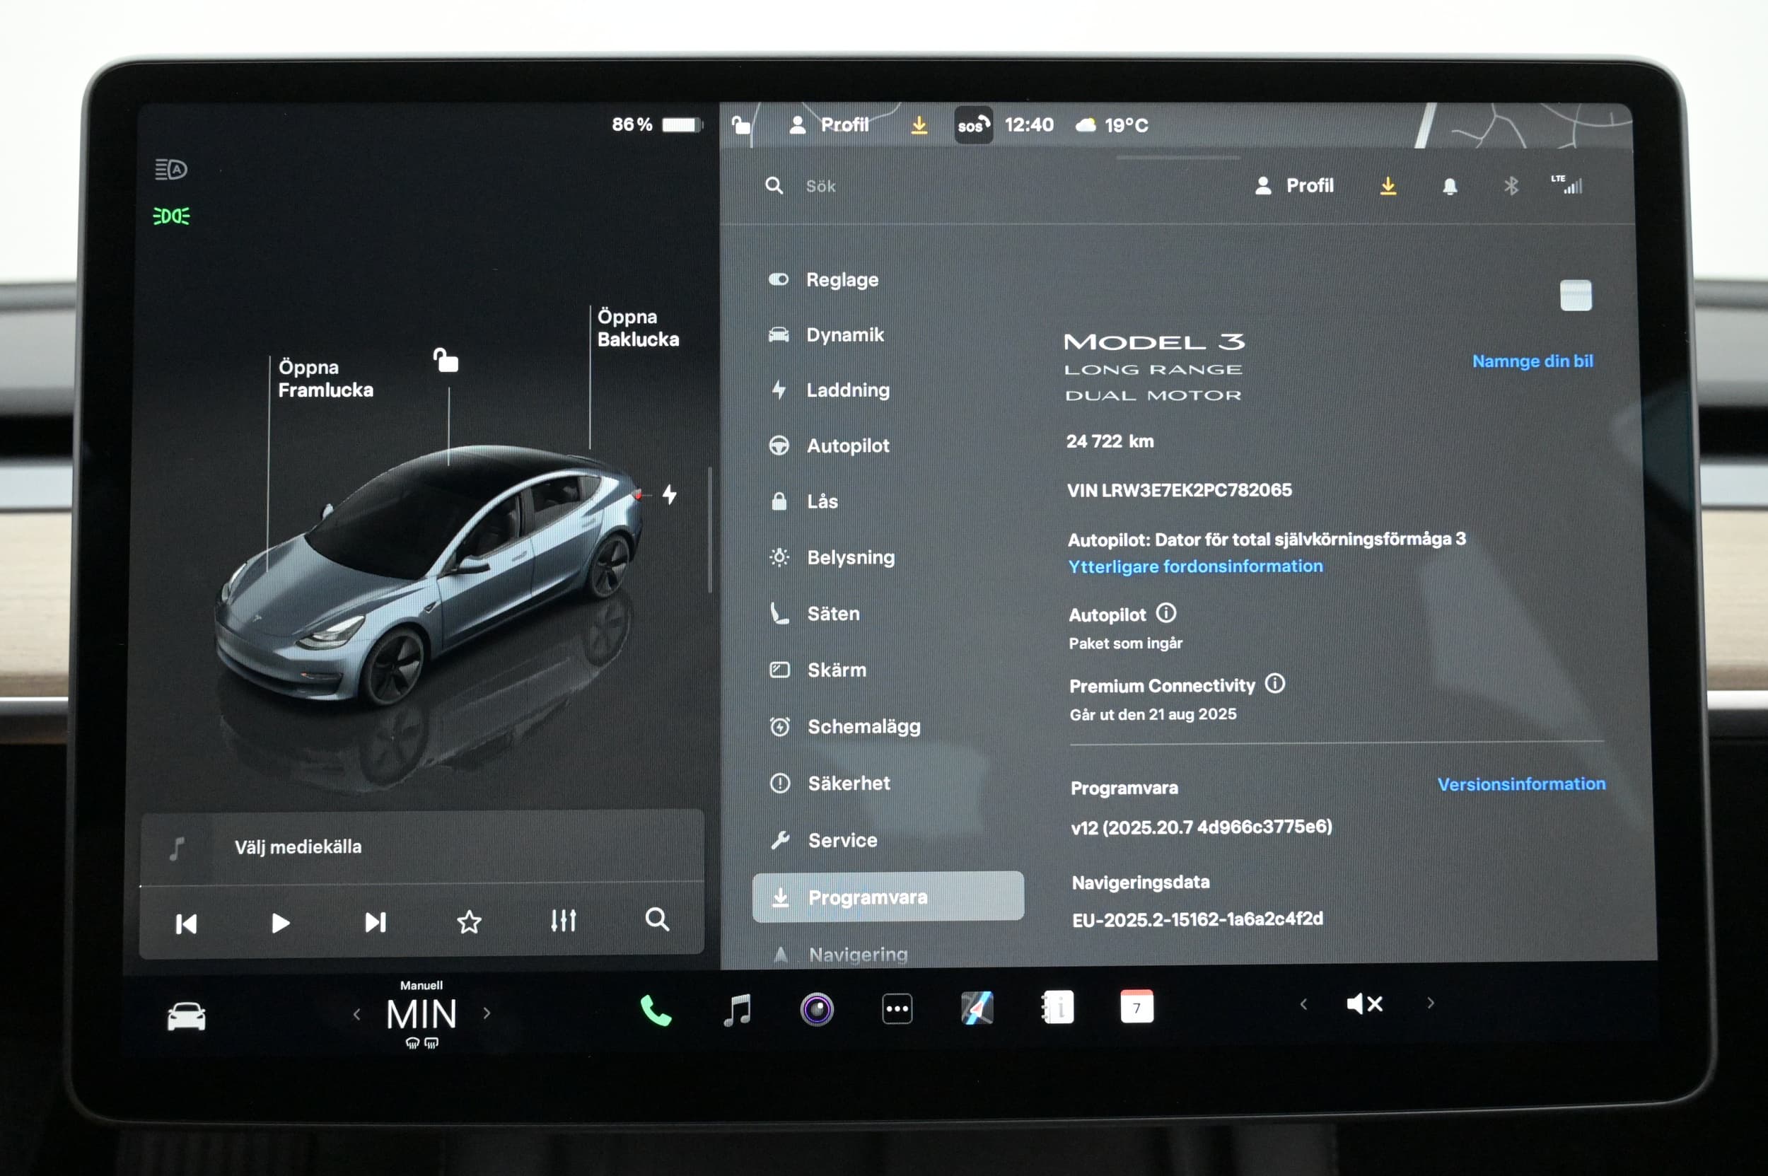Screen dimensions: 1768x1176
Task: Play media with the play button
Action: click(x=281, y=924)
